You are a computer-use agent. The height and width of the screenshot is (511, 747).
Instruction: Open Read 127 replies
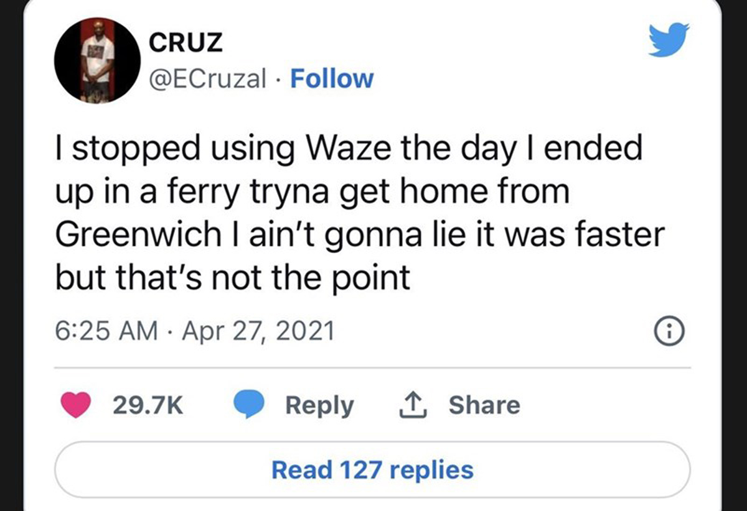click(x=372, y=469)
